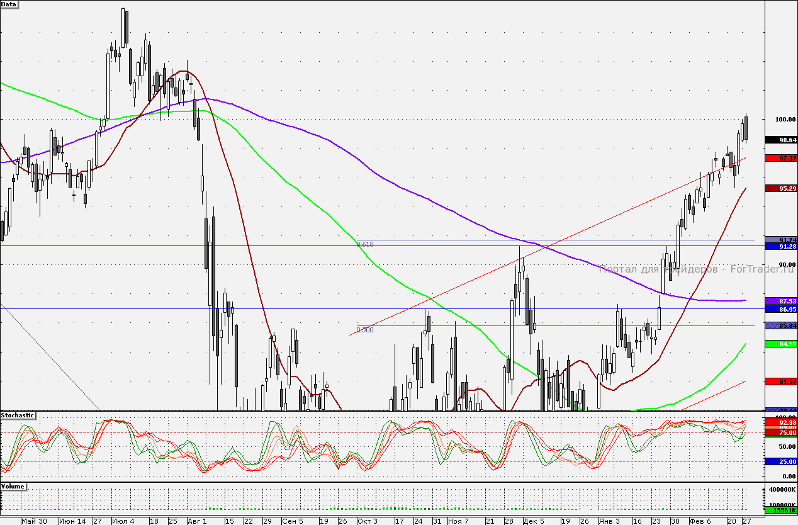Select the red 81.97 price tag
Screen dimensions: 798x525
[x=780, y=381]
